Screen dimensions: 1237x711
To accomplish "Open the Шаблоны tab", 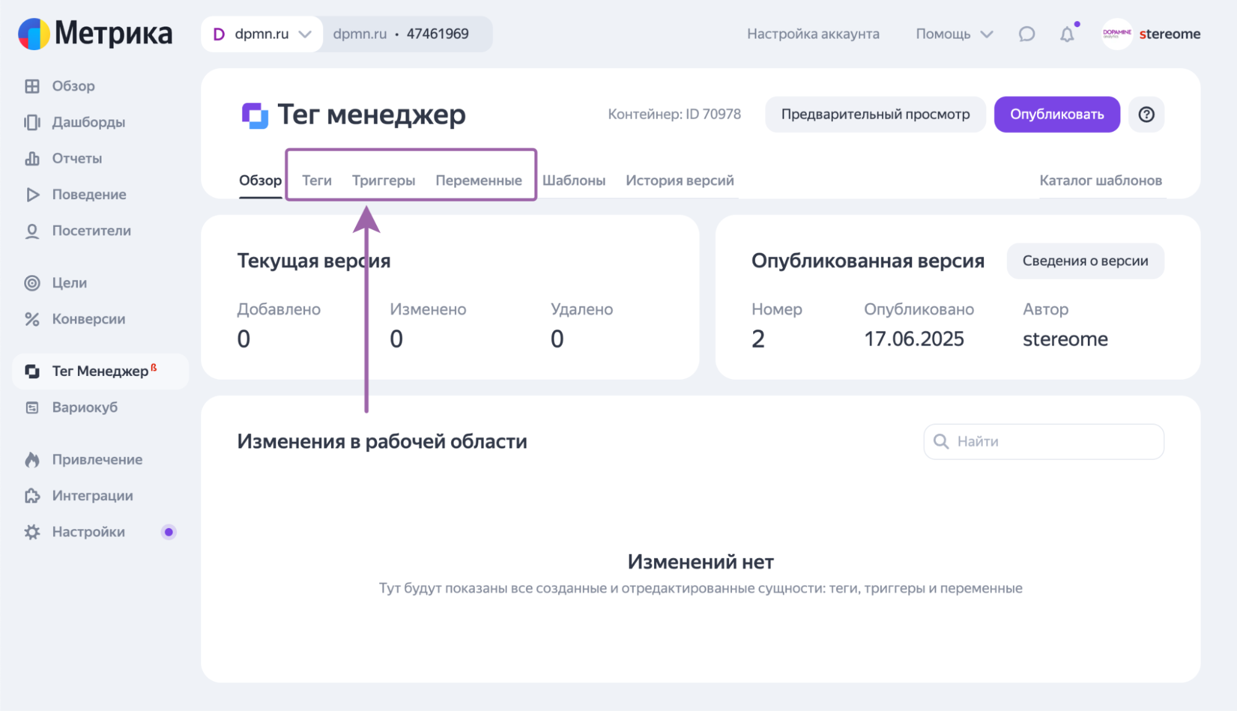I will 574,180.
